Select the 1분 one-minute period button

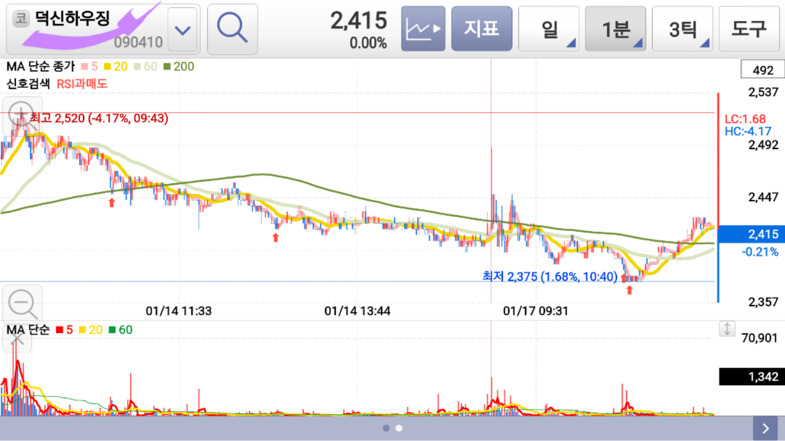[615, 29]
